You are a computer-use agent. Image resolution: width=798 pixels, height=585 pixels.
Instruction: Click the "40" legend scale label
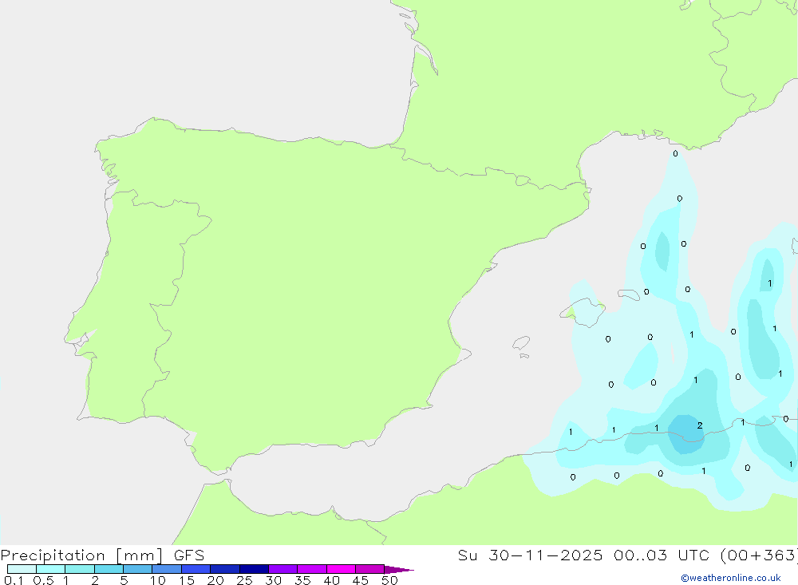[x=331, y=580]
